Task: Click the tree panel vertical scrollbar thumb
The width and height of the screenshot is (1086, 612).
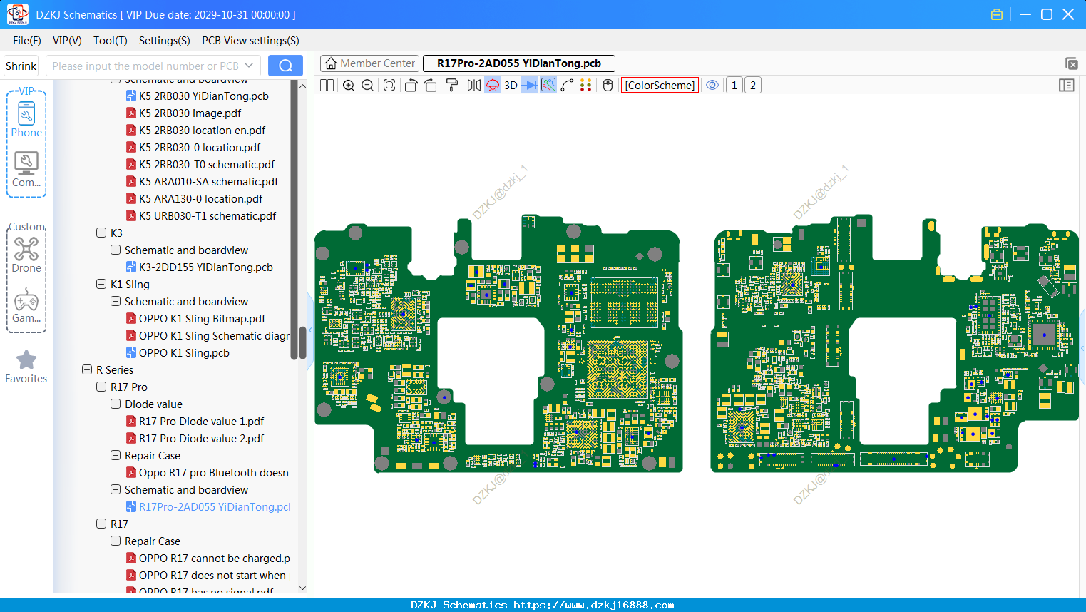Action: [302, 342]
